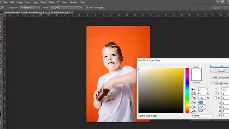Open the File menu
The image size is (229, 129).
pyautogui.click(x=6, y=3)
